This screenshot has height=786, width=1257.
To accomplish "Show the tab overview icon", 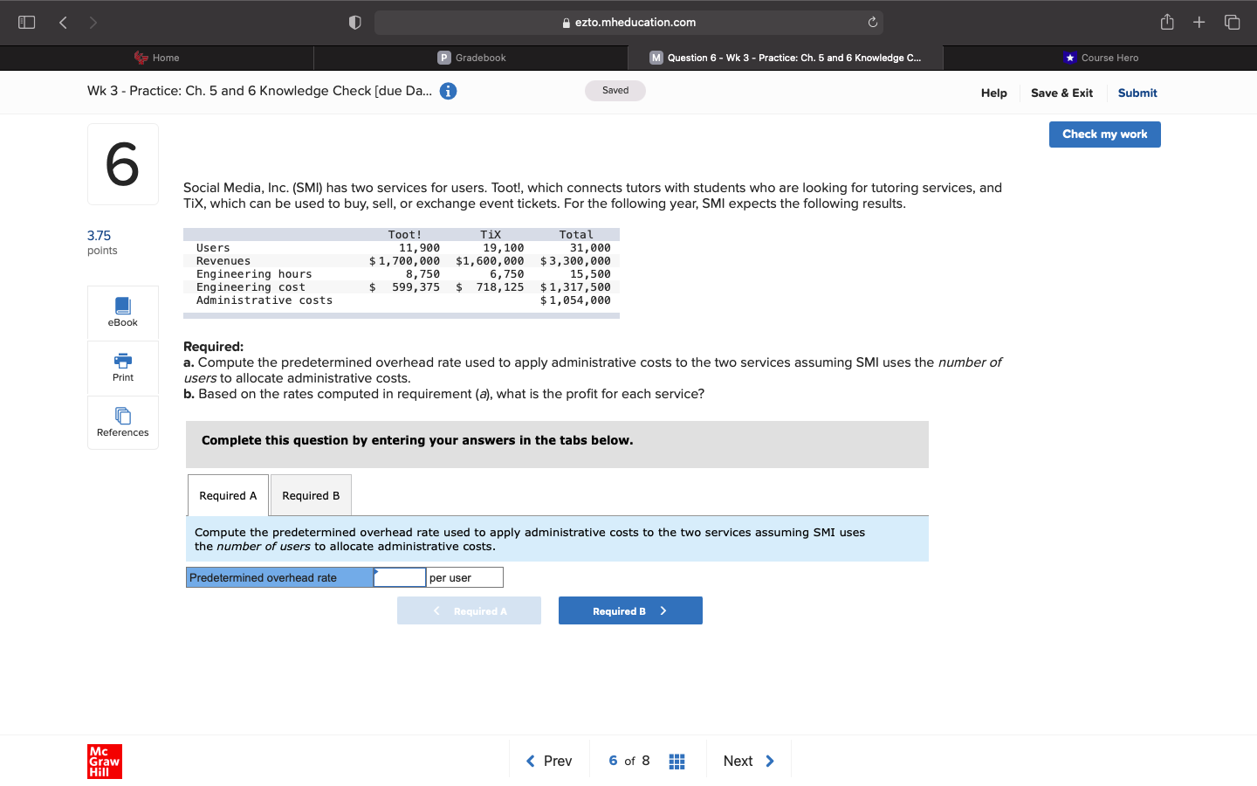I will click(1232, 23).
